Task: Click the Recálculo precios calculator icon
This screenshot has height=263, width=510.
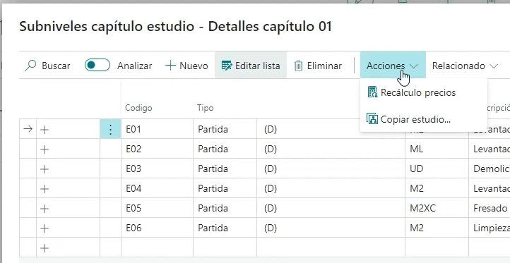Action: pyautogui.click(x=372, y=92)
